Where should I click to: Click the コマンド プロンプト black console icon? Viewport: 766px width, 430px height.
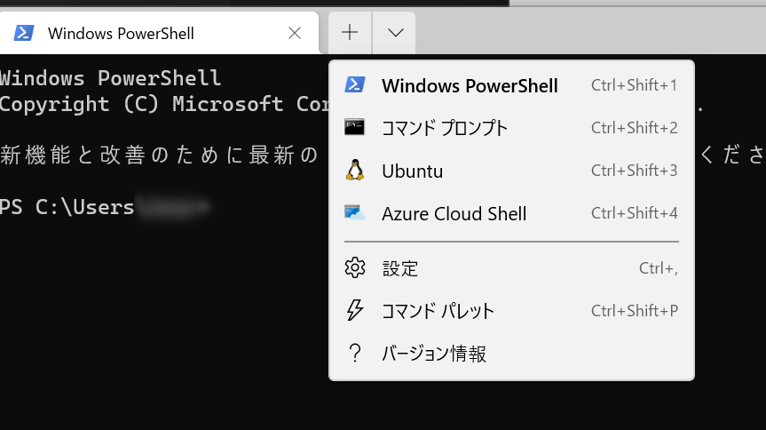[354, 127]
